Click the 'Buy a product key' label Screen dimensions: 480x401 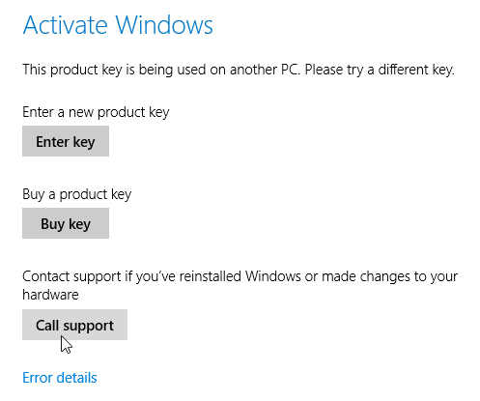click(76, 194)
